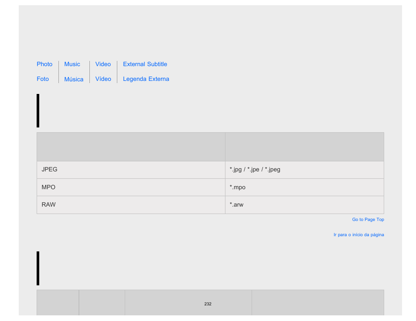Click the Foto link

click(43, 79)
